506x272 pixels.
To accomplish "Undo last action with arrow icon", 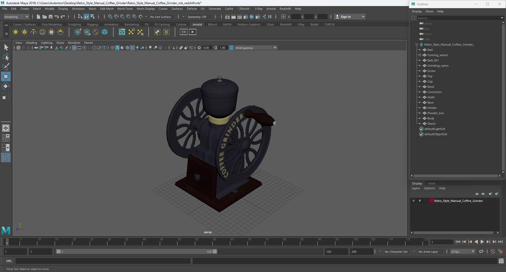I will tap(57, 17).
